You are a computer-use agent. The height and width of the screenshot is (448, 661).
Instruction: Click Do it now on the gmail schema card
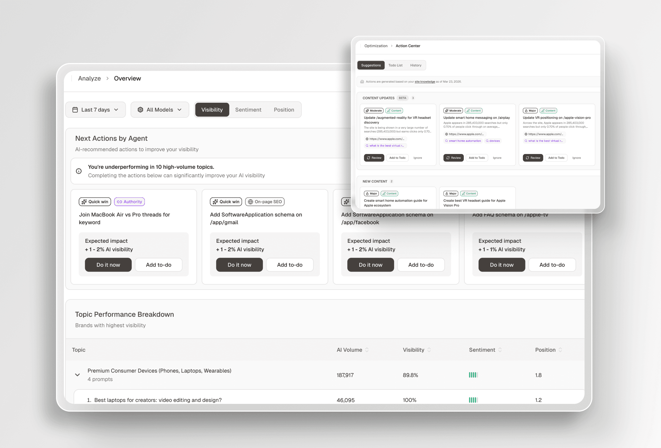(239, 265)
